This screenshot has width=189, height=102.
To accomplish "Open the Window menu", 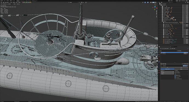I will coord(11,1).
